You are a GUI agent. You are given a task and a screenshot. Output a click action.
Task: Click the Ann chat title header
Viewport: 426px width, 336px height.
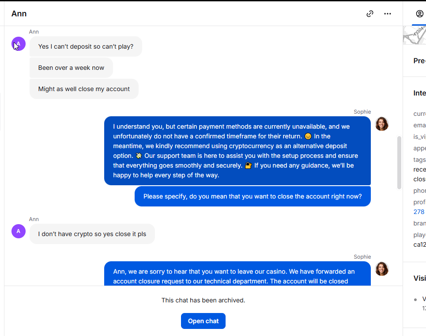[19, 14]
